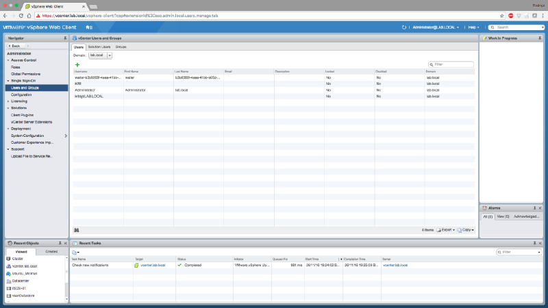Switch to the Solution Users tab
Screen dimensions: 548x308
click(100, 47)
